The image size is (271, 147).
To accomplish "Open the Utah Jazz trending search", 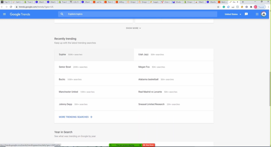I will pyautogui.click(x=174, y=55).
